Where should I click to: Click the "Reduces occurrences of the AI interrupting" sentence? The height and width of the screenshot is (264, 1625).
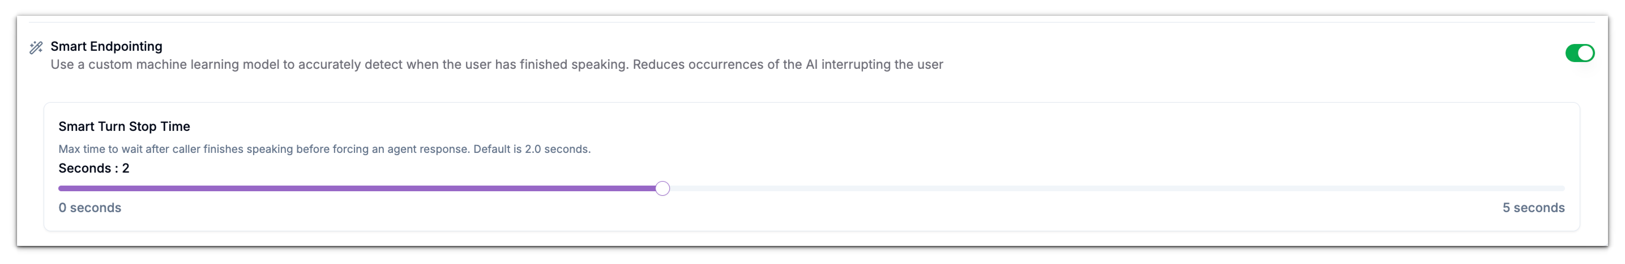pyautogui.click(x=787, y=65)
